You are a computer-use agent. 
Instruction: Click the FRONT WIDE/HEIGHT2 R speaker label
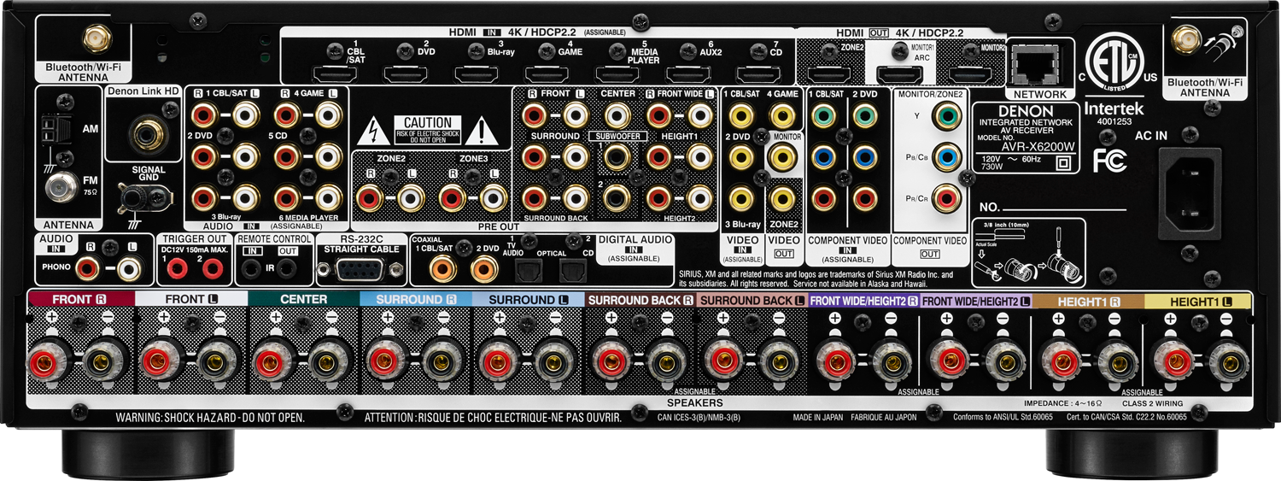click(863, 300)
